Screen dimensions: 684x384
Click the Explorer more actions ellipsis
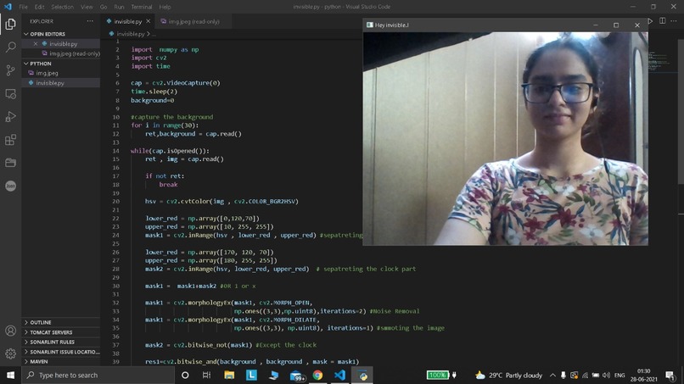click(x=90, y=21)
